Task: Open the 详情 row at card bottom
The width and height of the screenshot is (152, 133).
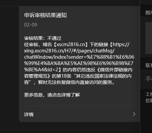Action: tap(80, 114)
